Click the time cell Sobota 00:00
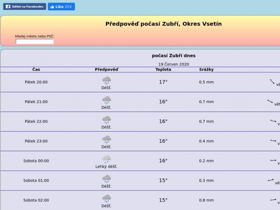 [36, 161]
